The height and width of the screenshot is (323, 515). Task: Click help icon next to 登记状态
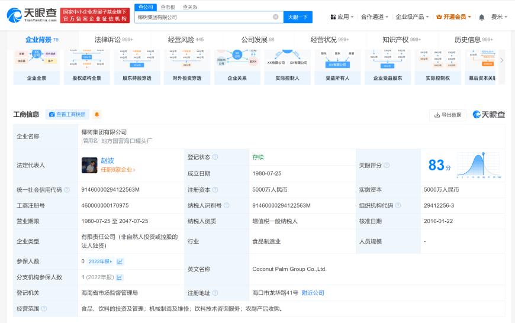click(215, 157)
